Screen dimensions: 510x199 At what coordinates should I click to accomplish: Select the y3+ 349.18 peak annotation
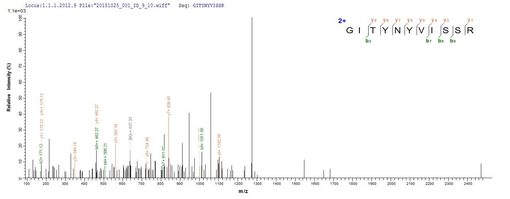(x=75, y=152)
